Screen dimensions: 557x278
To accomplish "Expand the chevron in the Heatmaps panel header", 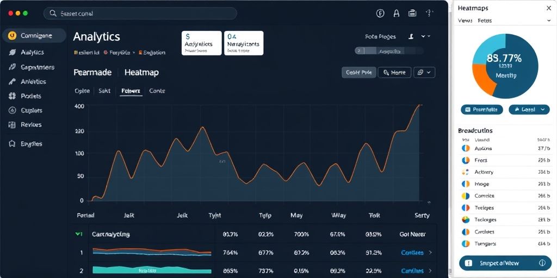I will [x=548, y=21].
